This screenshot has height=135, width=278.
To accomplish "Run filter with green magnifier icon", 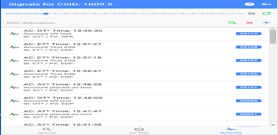I will pyautogui.click(x=232, y=23).
